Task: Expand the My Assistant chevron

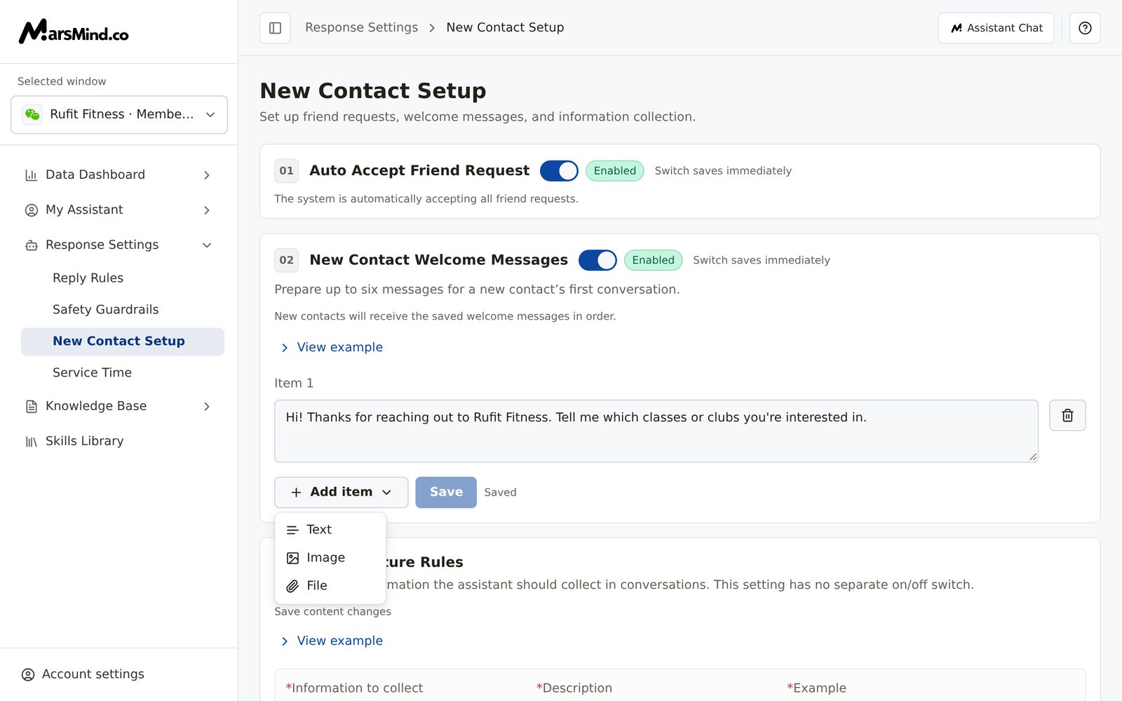Action: [x=207, y=210]
